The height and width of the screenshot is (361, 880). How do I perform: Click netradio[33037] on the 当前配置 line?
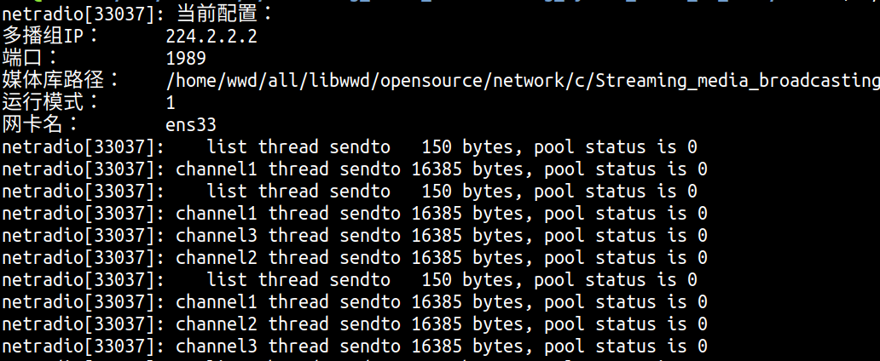tap(75, 14)
